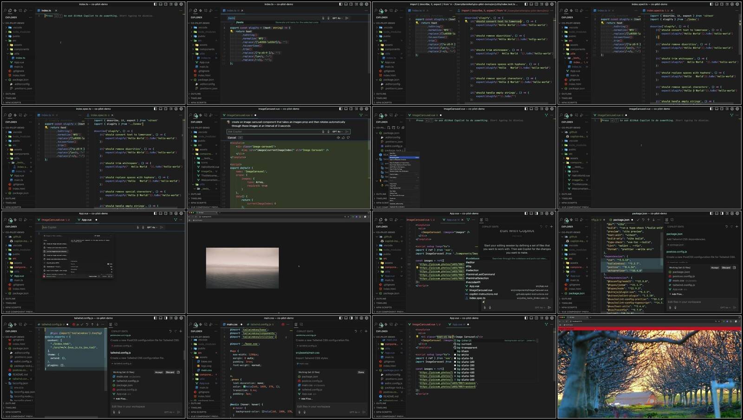Switch to tailwind.config.js tab in main.css window
The height and width of the screenshot is (420, 743).
coord(260,325)
